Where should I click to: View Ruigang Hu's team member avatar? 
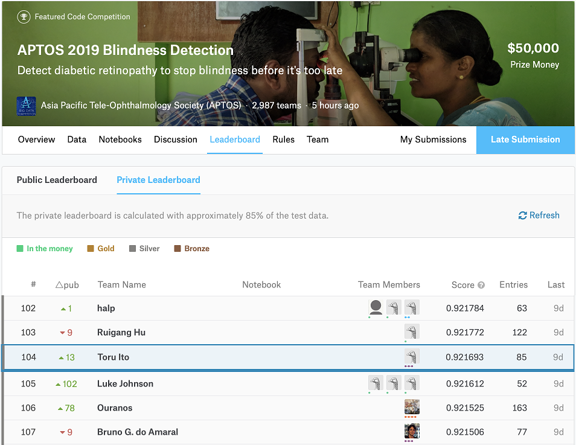pos(412,332)
